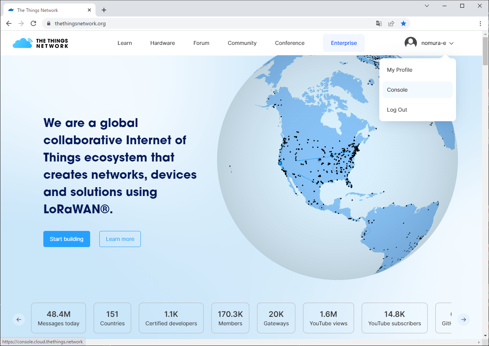This screenshot has width=489, height=346.
Task: Reload the page with refresh icon
Action: click(x=33, y=23)
